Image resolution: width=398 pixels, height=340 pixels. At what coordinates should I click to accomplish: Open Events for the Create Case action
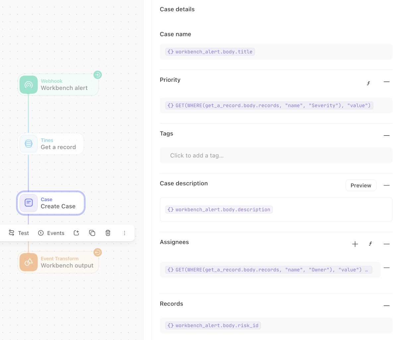coord(51,233)
